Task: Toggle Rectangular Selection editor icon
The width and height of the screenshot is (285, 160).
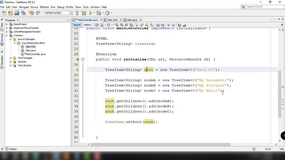Action: coord(136,25)
